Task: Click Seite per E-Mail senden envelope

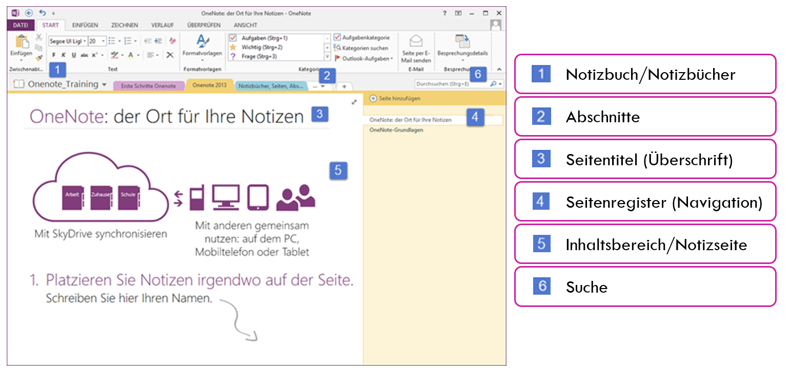Action: 416,49
